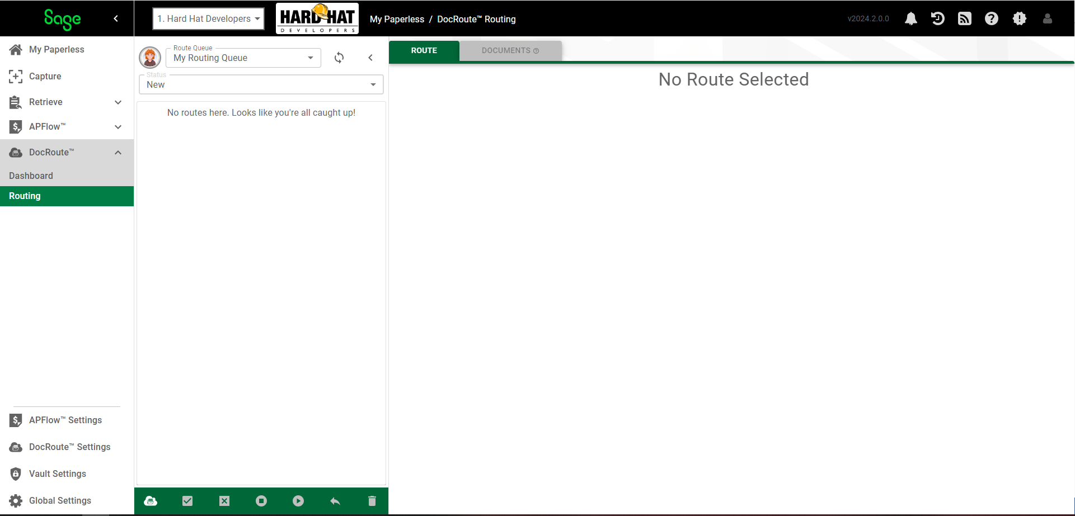Expand the APFlow menu chevron
Viewport: 1075px width, 516px height.
118,127
